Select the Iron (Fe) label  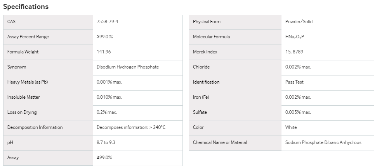click(x=201, y=97)
